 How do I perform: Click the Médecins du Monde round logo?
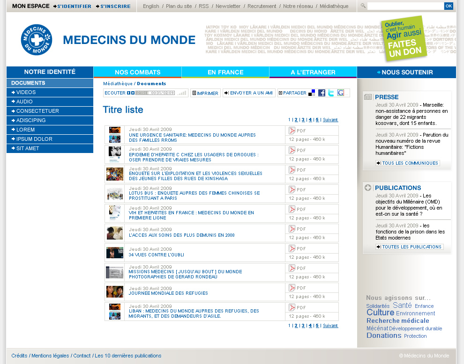coord(37,40)
